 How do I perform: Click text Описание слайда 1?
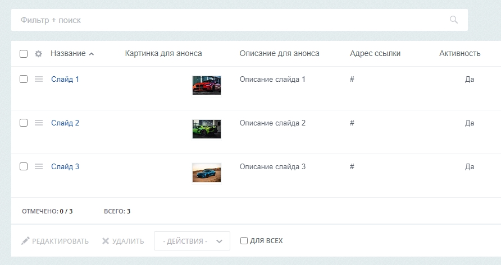(272, 79)
